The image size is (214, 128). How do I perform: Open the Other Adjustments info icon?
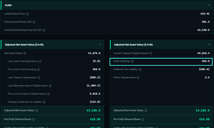(138, 78)
